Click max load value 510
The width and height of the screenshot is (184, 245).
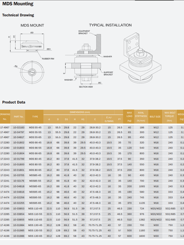[x=129, y=219]
